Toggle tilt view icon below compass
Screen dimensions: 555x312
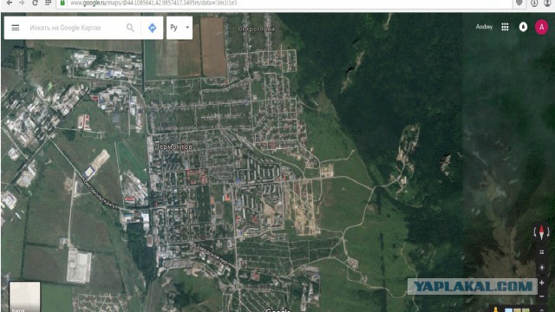(541, 252)
